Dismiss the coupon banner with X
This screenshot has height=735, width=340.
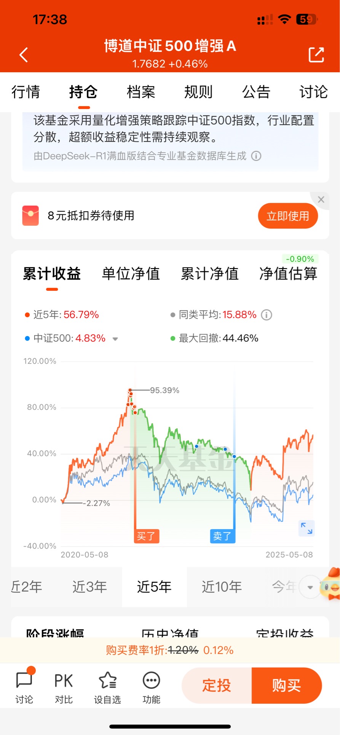pos(321,199)
